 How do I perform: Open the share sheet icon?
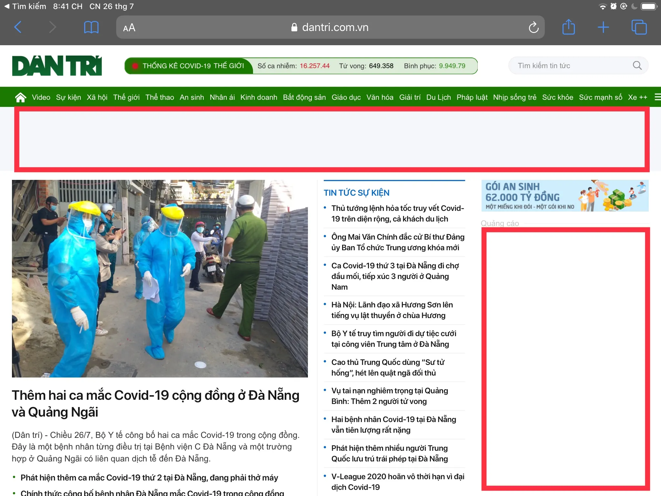568,27
